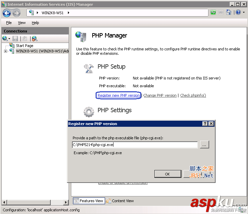Click the browse (...) button in dialog

(204, 145)
